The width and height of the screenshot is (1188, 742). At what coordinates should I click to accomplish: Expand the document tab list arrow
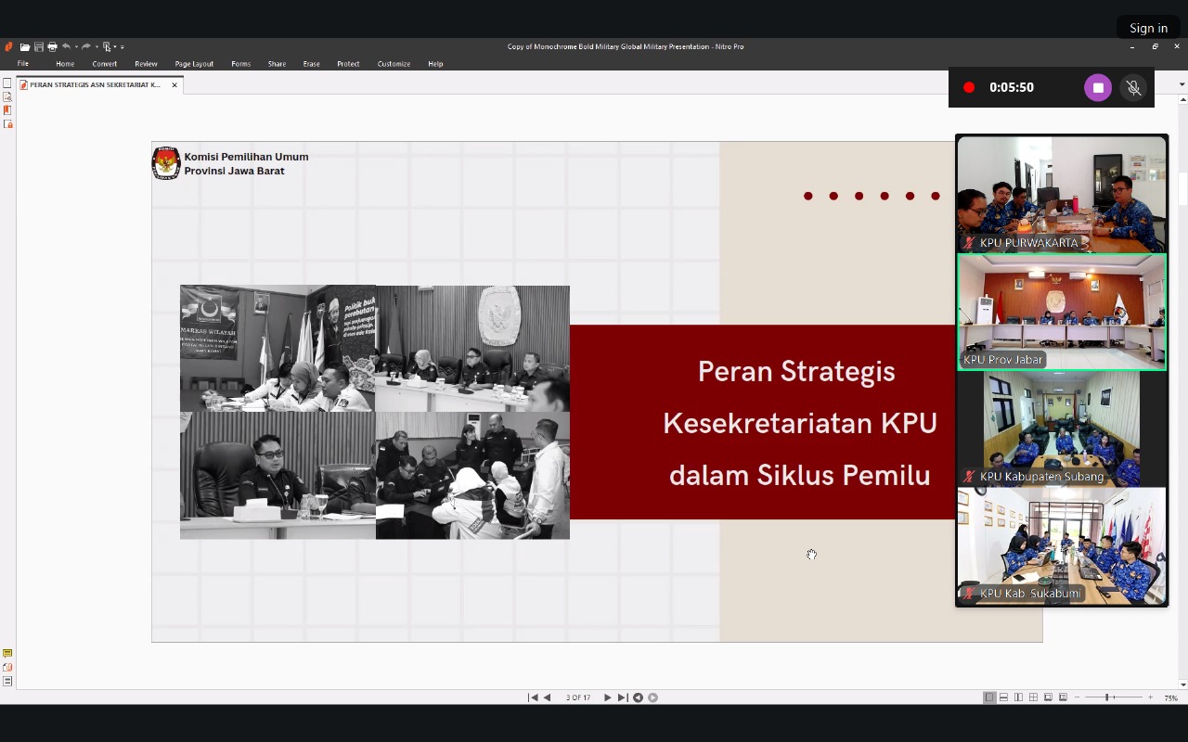coord(1182,84)
